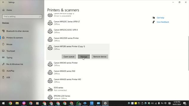Click the printer icon for Canon MP280 (Copy 1)
The height and width of the screenshot is (106, 189).
pyautogui.click(x=50, y=48)
